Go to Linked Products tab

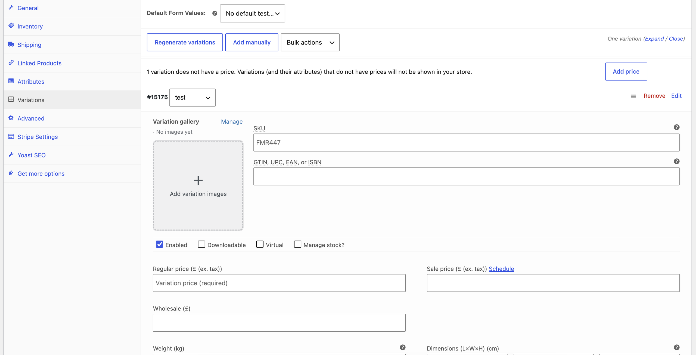tap(72, 63)
